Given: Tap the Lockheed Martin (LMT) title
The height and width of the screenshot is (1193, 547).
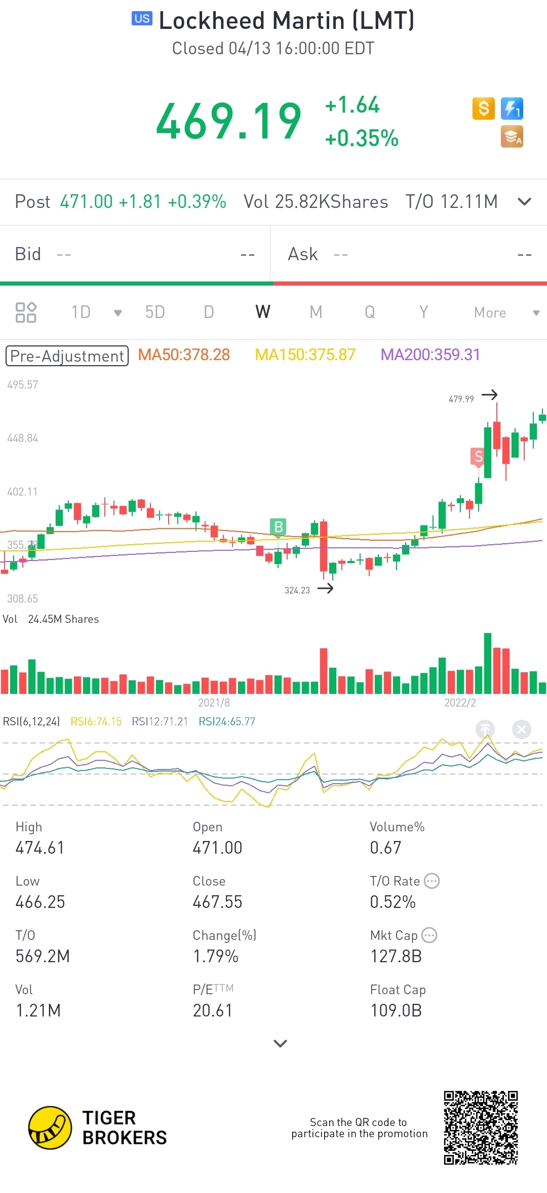Looking at the screenshot, I should click(x=287, y=21).
